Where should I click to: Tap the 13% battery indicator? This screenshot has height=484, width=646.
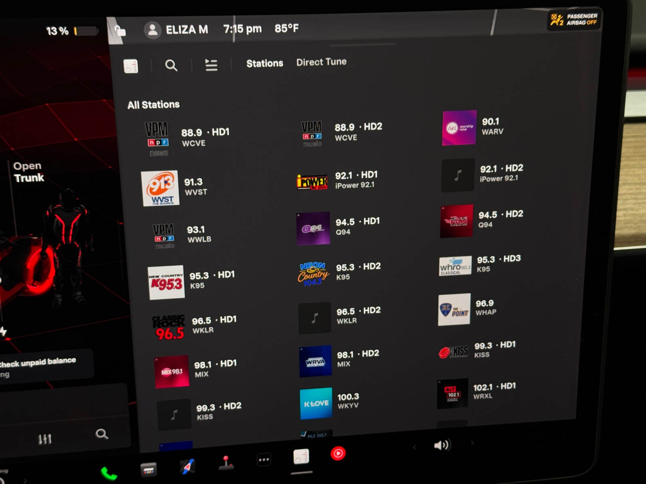(x=71, y=31)
